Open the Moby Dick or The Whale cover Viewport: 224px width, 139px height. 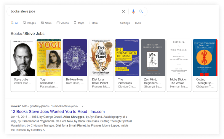(179, 58)
